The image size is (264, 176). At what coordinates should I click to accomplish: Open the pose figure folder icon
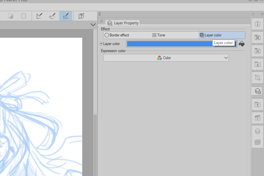[x=257, y=104]
